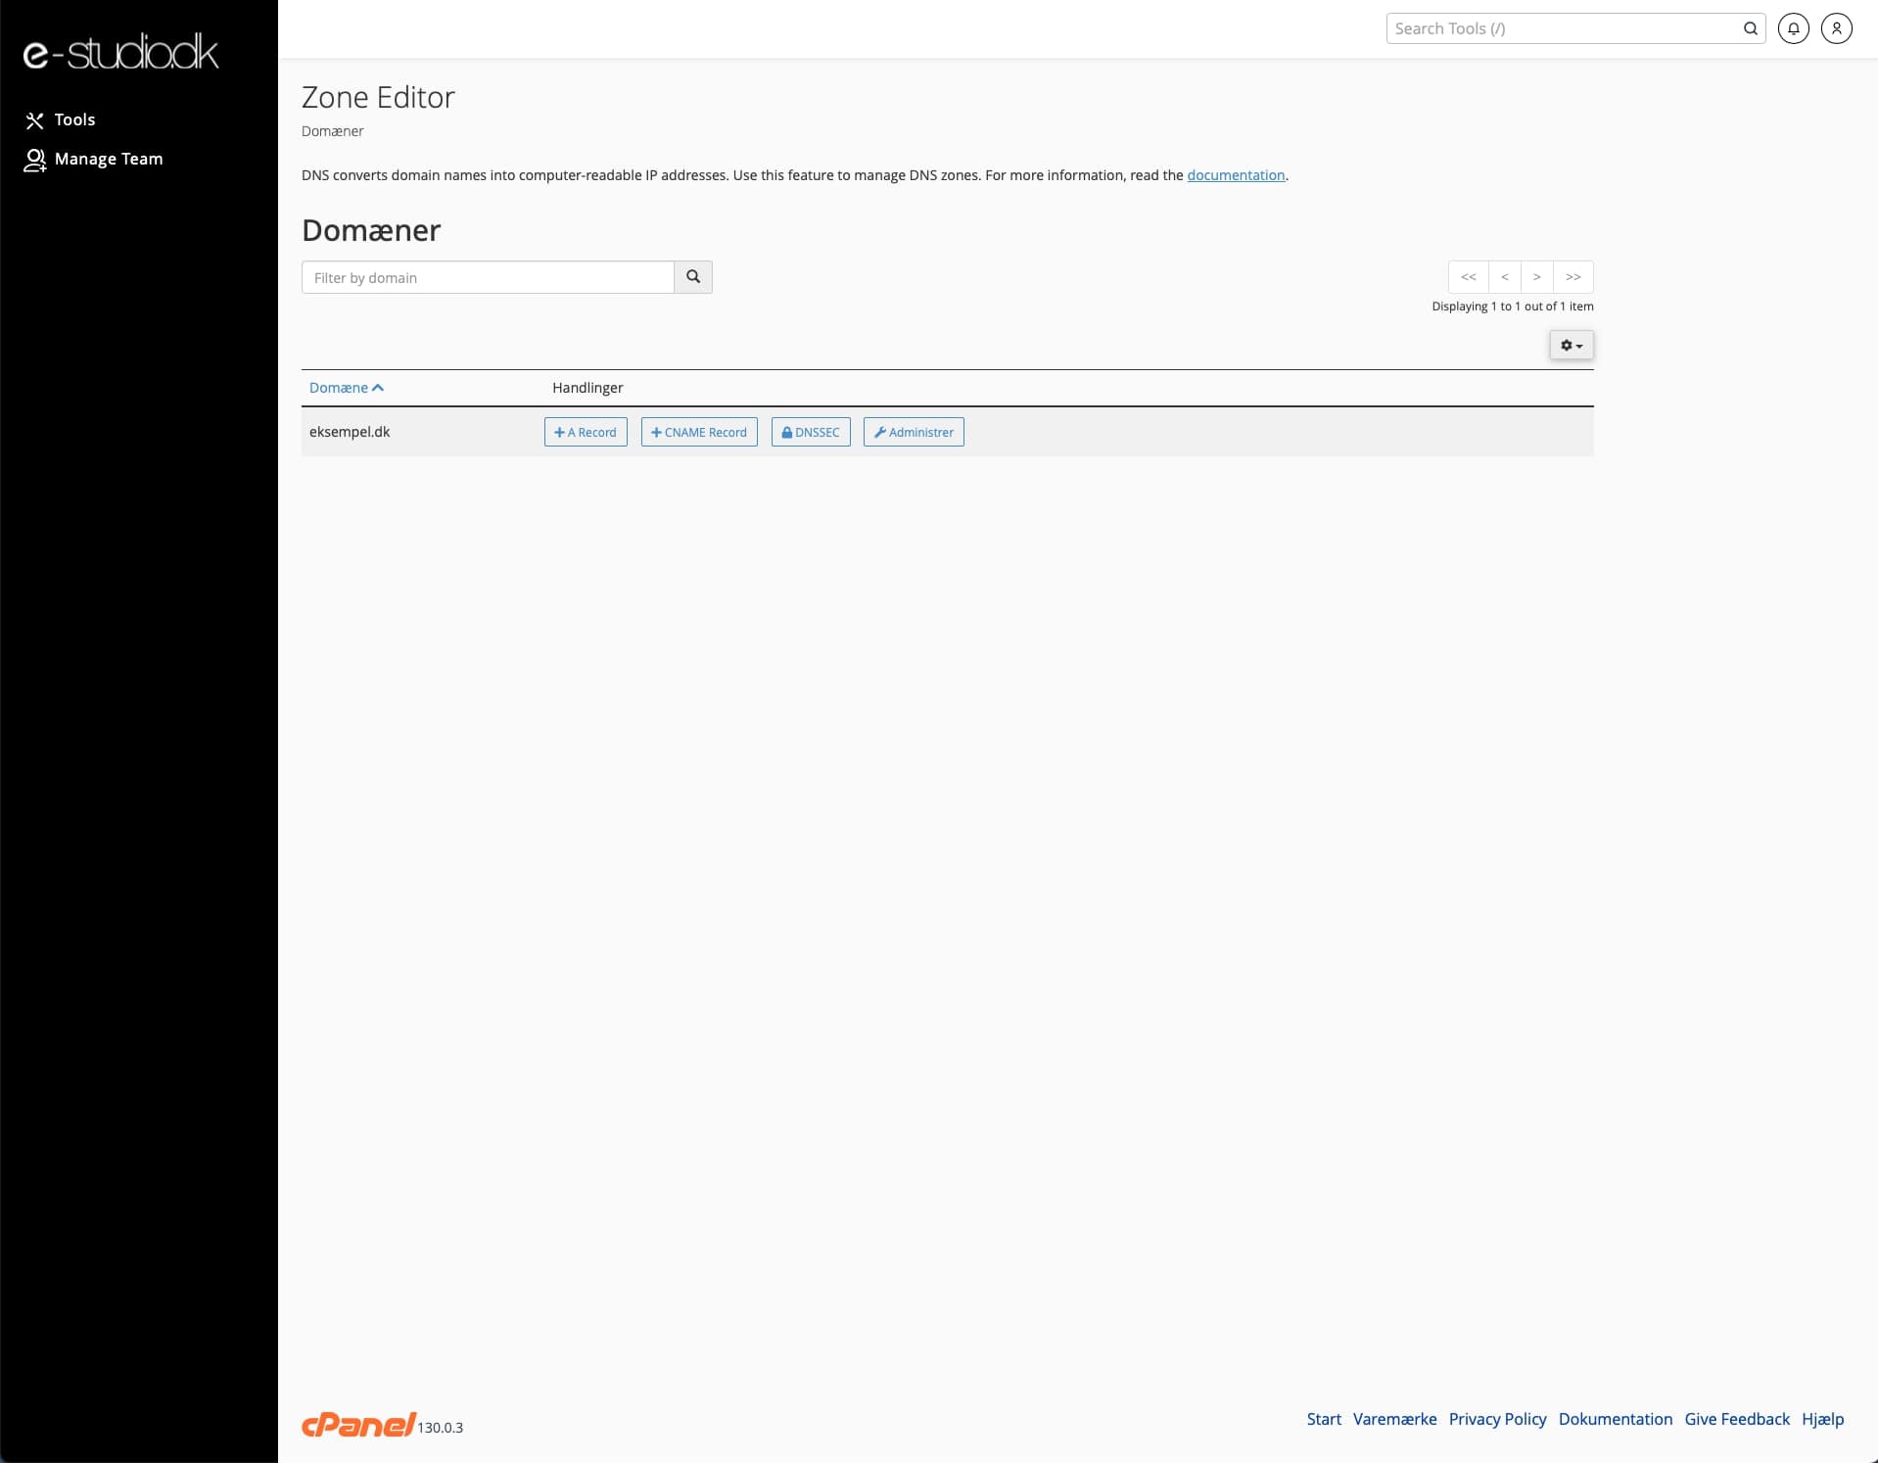Viewport: 1878px width, 1463px height.
Task: Open the Dokumentation footer link
Action: tap(1616, 1419)
